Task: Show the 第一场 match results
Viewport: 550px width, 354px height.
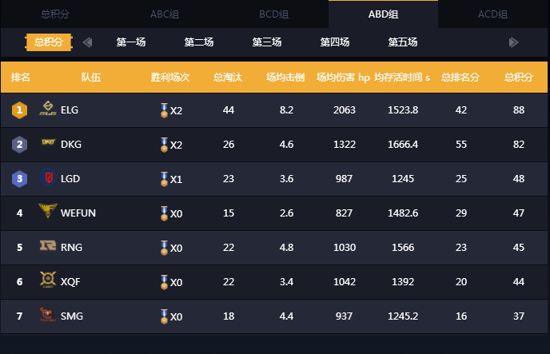Action: coord(131,42)
